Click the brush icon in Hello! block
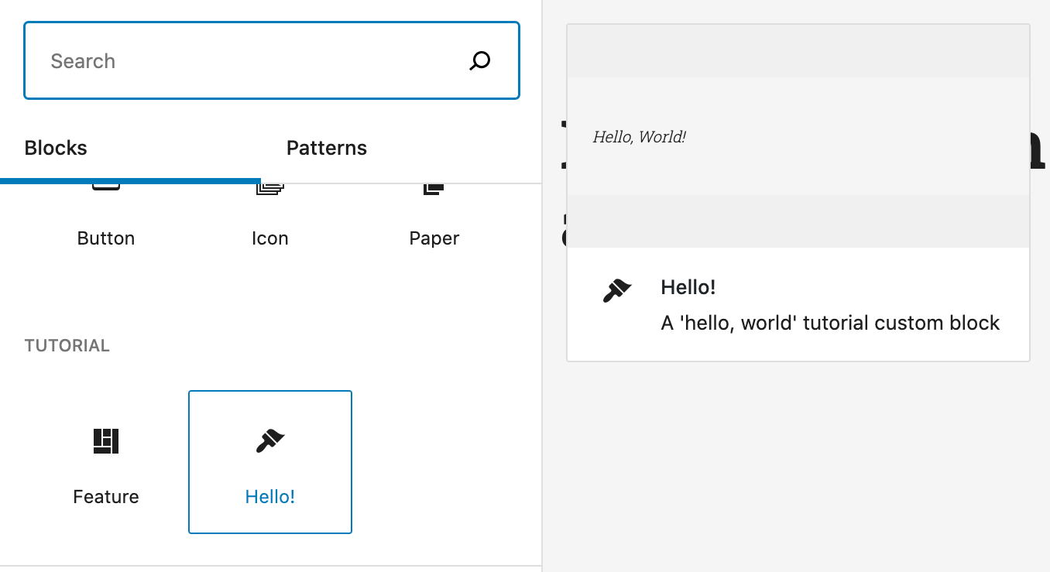 pyautogui.click(x=270, y=441)
